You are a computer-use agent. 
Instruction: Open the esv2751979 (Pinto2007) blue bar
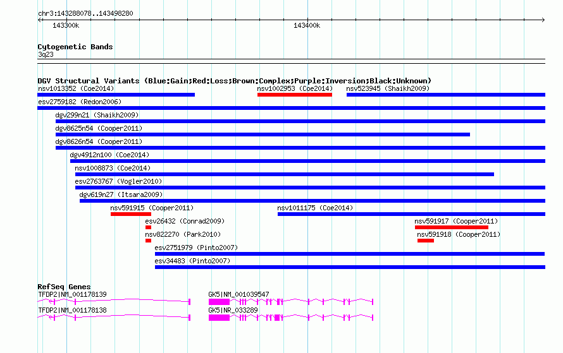pos(350,254)
